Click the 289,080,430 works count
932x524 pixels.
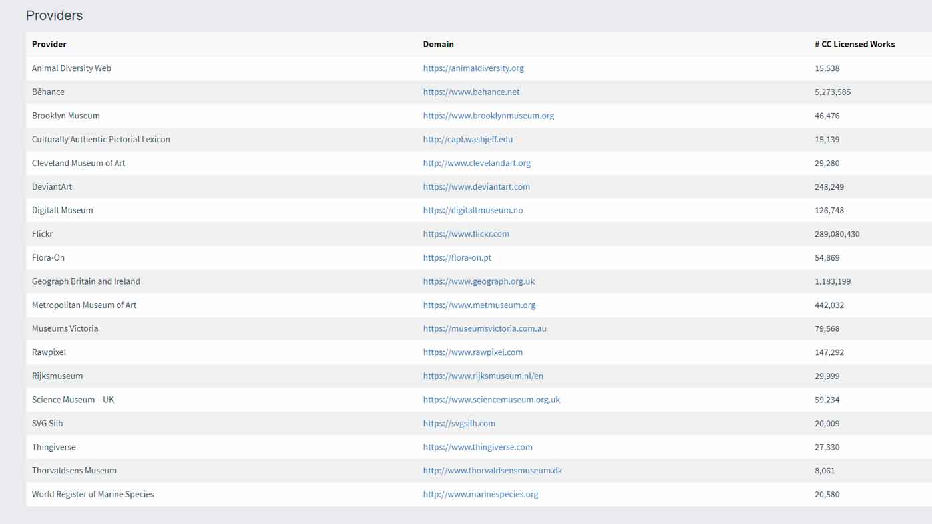pyautogui.click(x=837, y=234)
